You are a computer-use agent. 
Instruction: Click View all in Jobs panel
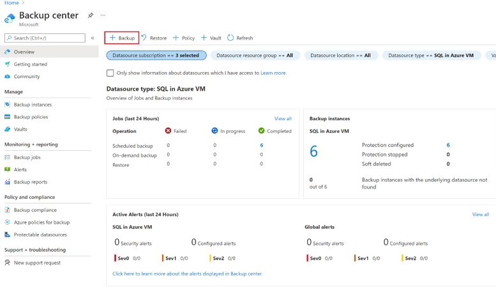click(x=283, y=118)
